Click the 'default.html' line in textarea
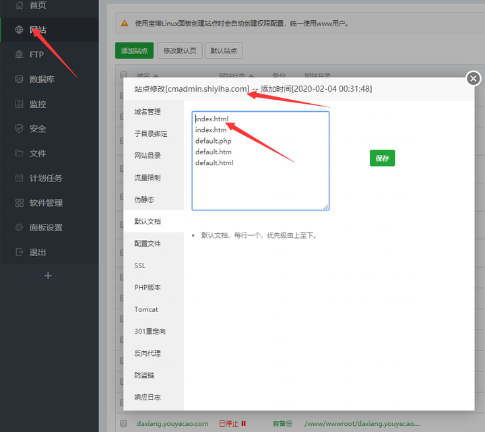 214,163
